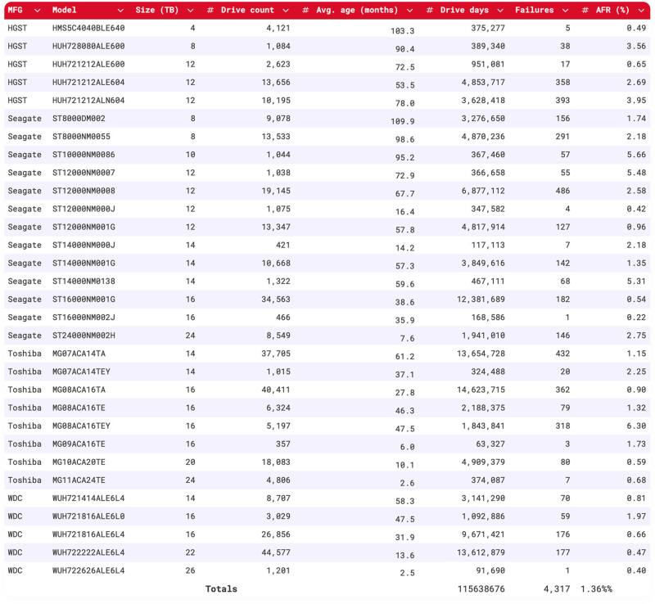Expand the Model column filter chevron
This screenshot has width=655, height=604.
(120, 11)
